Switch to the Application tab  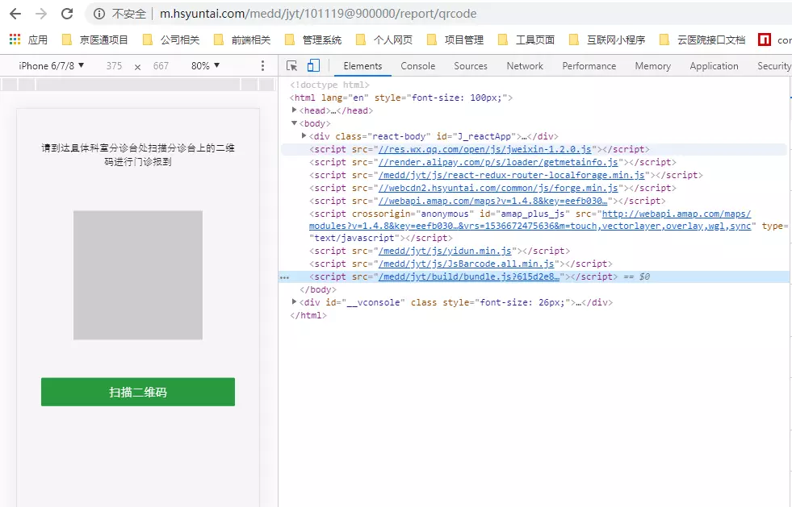tap(714, 65)
